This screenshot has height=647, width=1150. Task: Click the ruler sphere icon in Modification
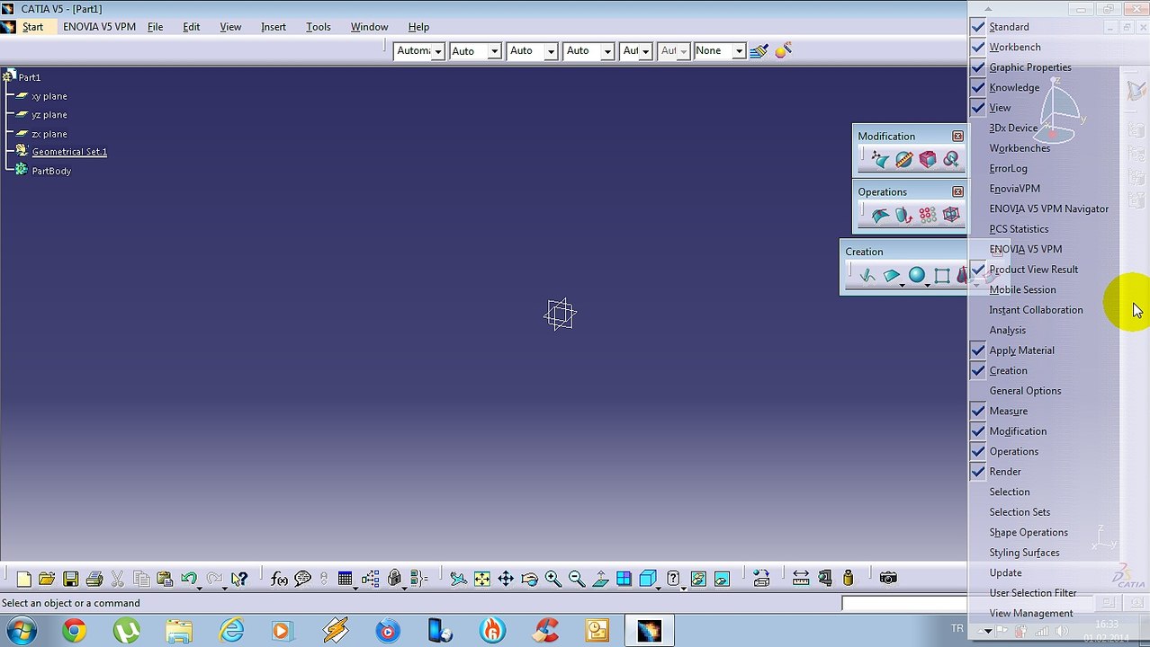tap(904, 160)
